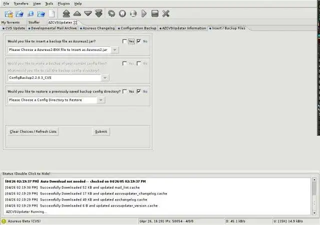Viewport: 320px width, 225px height.
Task: Select the Insert / Backup Files sub-tab
Action: tap(227, 28)
